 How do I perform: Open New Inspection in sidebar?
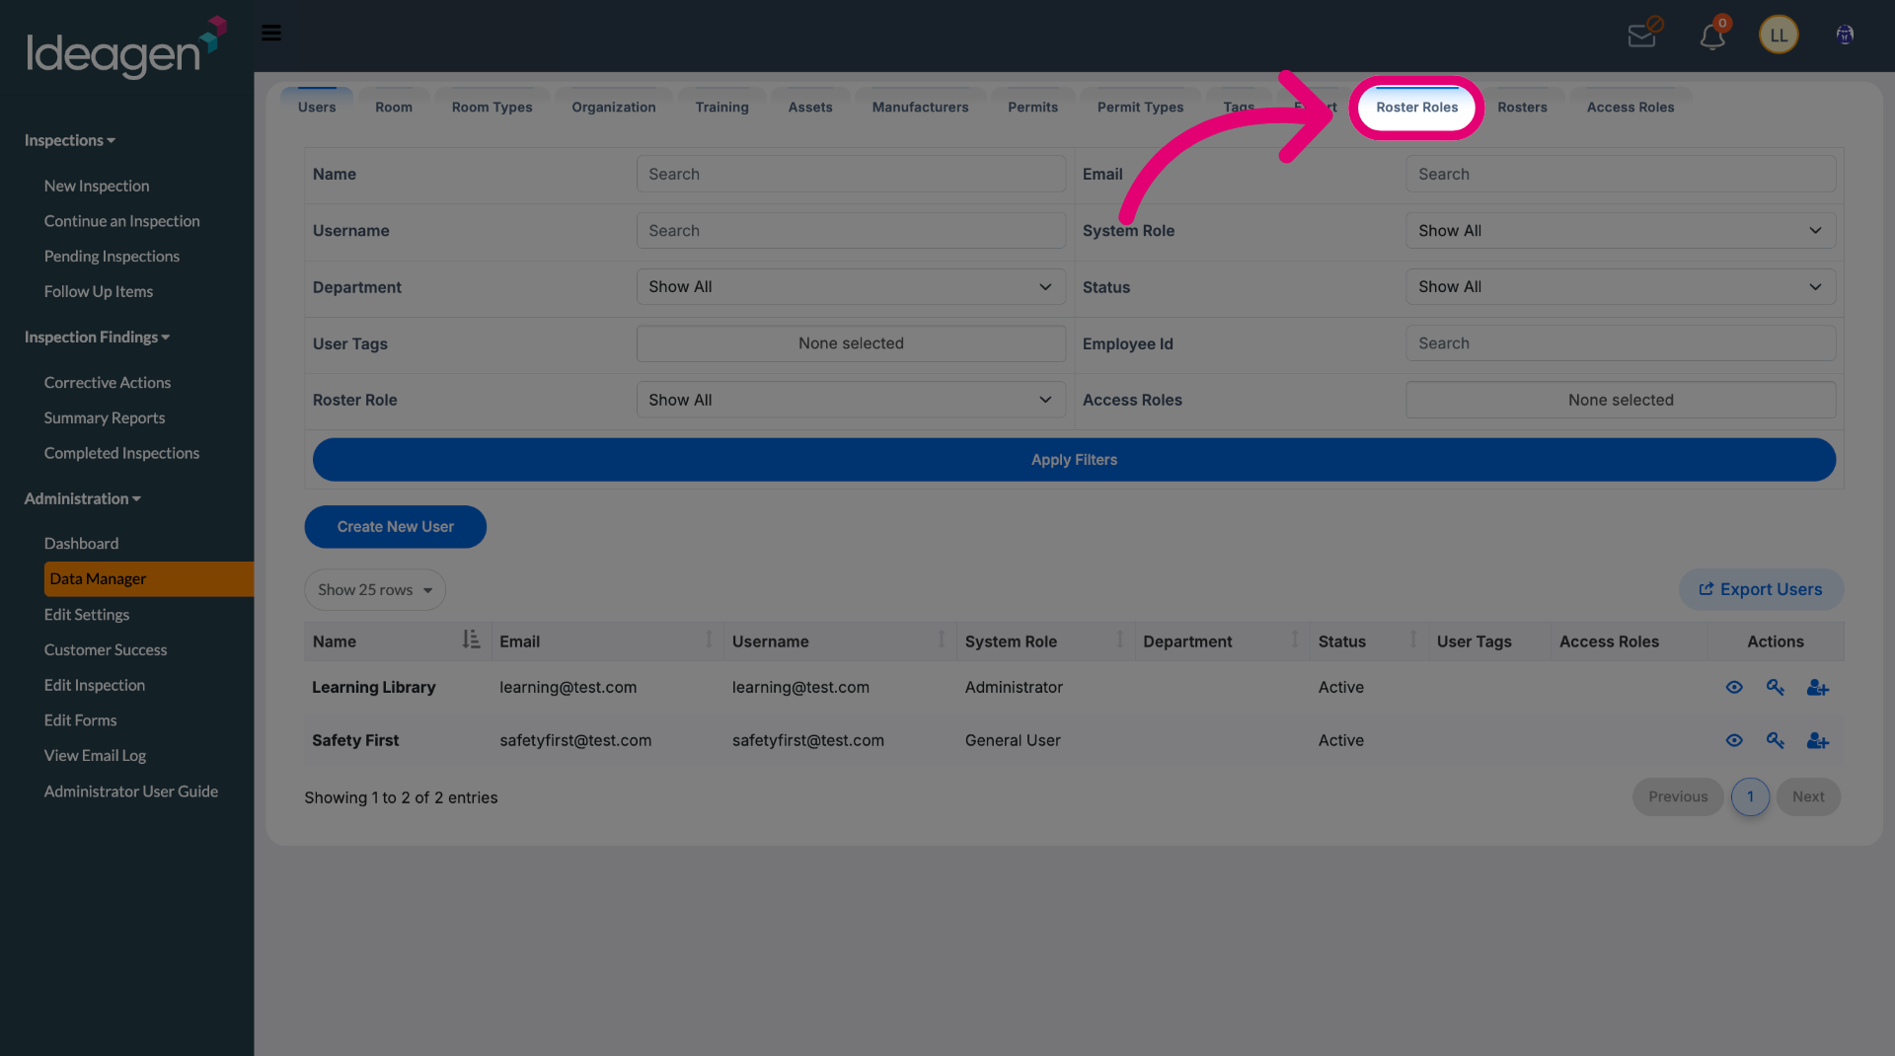pos(97,187)
